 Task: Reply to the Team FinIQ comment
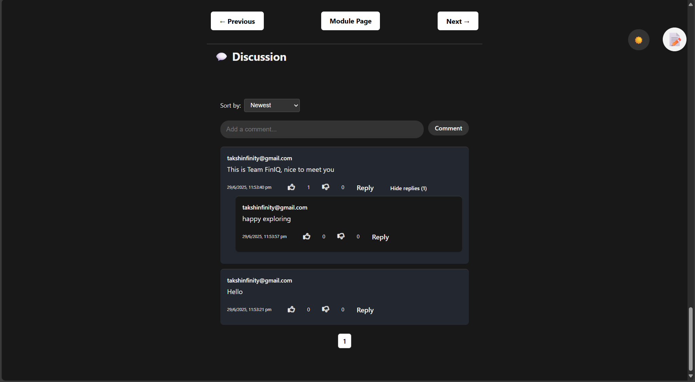coord(365,188)
